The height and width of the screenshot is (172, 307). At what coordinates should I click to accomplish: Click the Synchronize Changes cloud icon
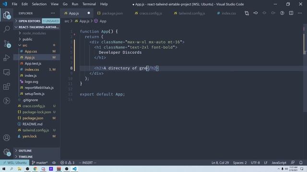[x=54, y=162]
